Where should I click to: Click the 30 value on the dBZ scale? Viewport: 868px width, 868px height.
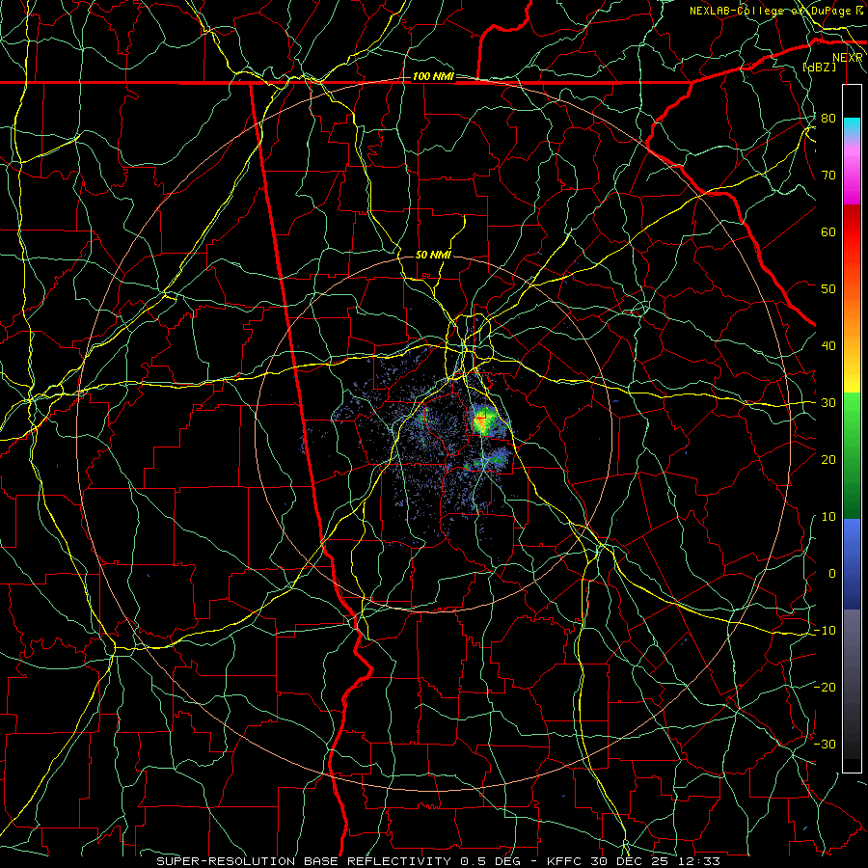click(828, 403)
